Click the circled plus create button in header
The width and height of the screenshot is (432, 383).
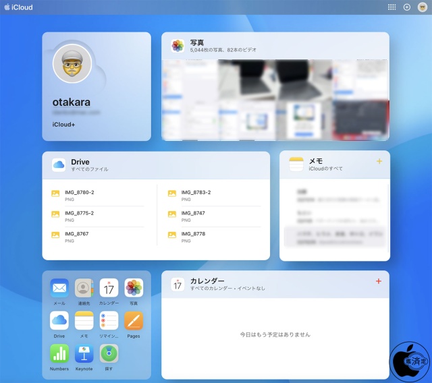[407, 7]
